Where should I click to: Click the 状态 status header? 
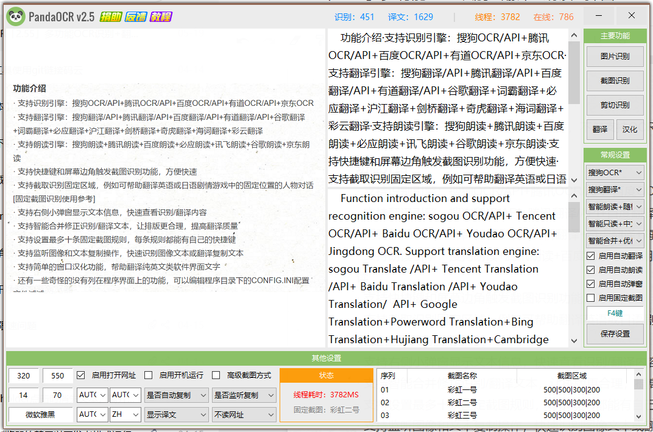[326, 375]
